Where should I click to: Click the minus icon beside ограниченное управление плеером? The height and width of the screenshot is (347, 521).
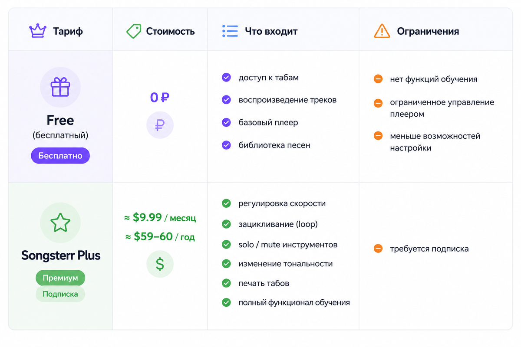tap(378, 103)
